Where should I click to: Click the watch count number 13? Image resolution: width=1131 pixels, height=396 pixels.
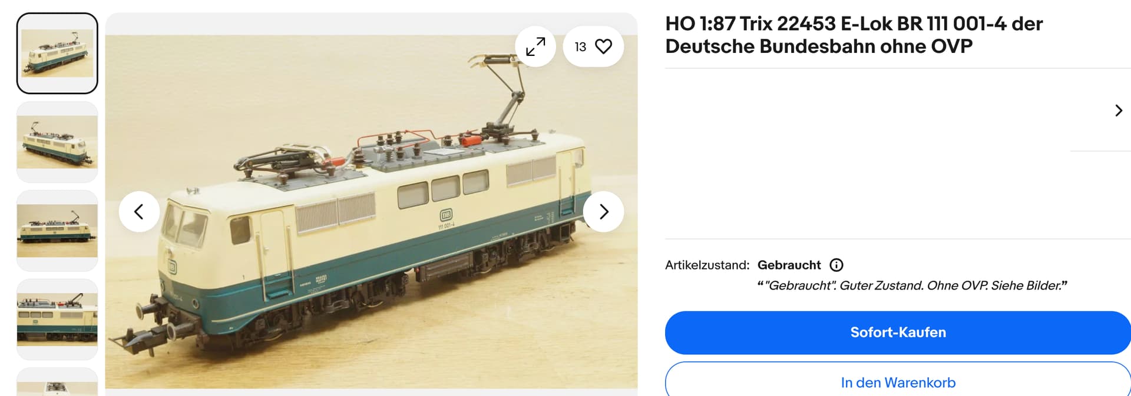580,47
